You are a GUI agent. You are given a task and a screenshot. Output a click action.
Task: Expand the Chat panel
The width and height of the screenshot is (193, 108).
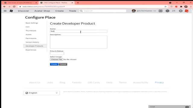click(x=169, y=107)
